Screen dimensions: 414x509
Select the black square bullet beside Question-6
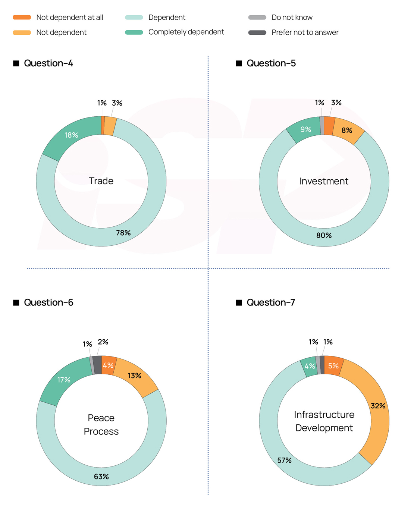pos(16,302)
